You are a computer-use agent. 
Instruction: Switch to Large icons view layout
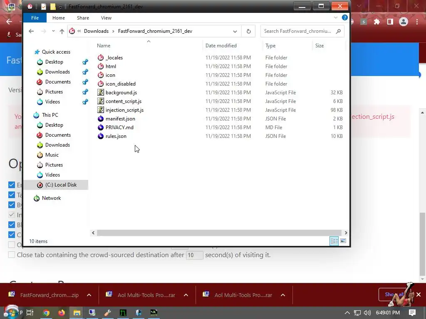tap(343, 241)
